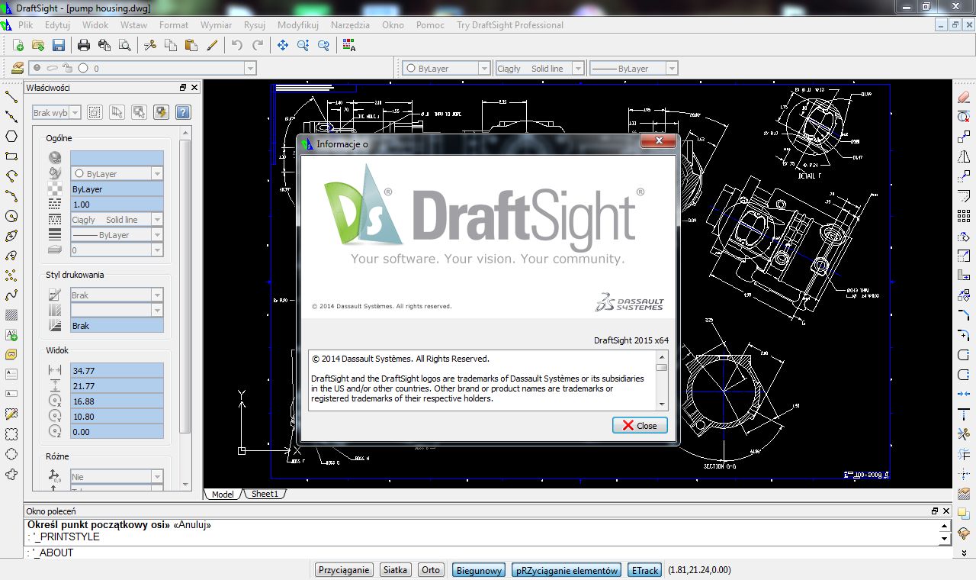The height and width of the screenshot is (580, 976).
Task: Open the Edytuj menu
Action: 57,24
